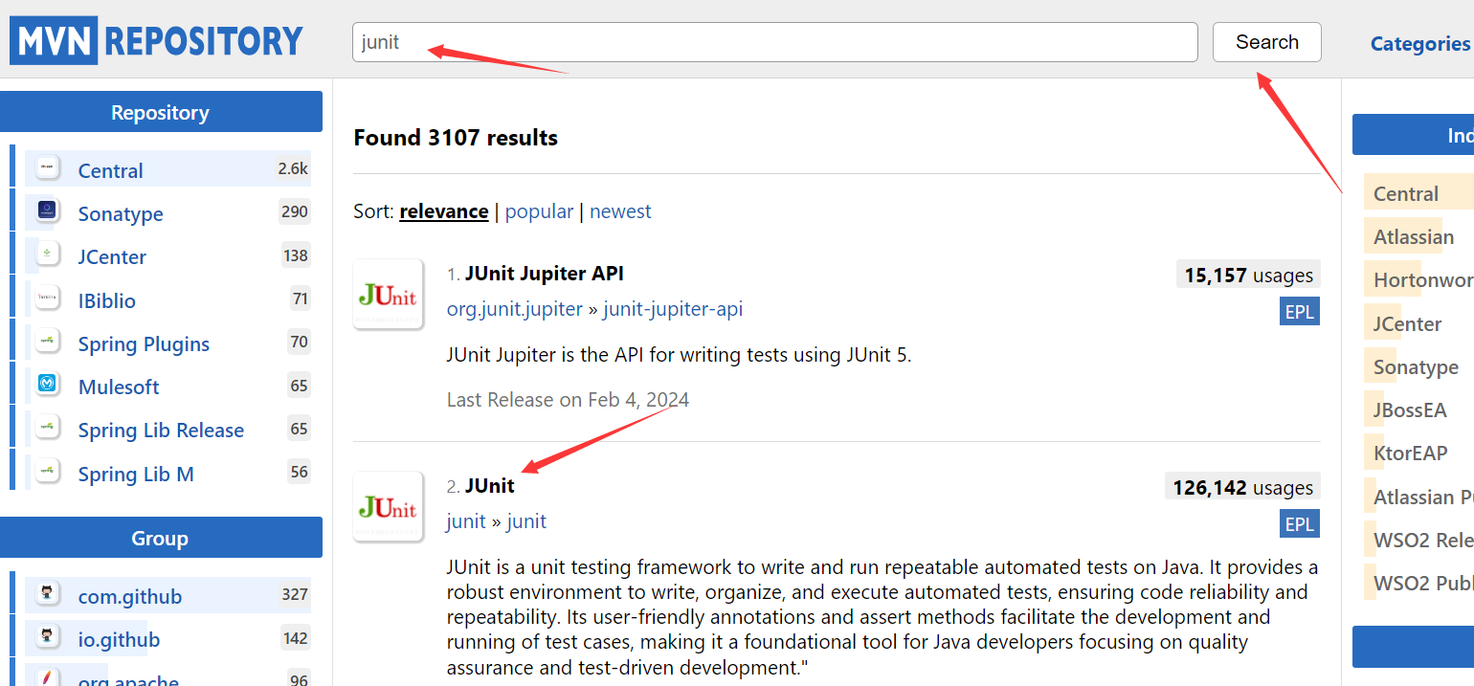Click the com.github group icon

click(47, 594)
